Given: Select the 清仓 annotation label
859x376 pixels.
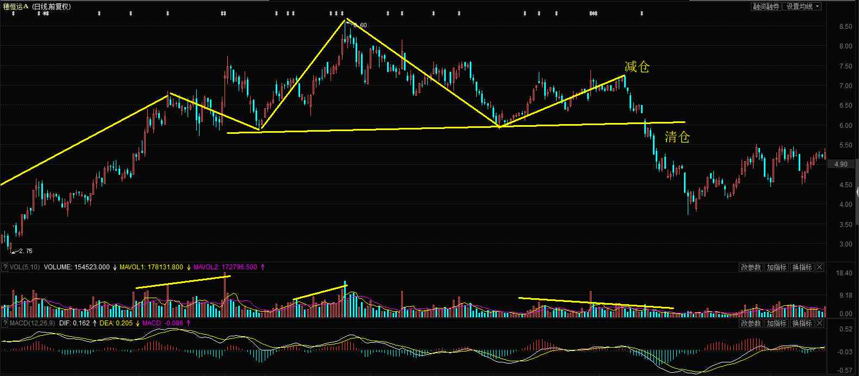Looking at the screenshot, I should point(677,137).
